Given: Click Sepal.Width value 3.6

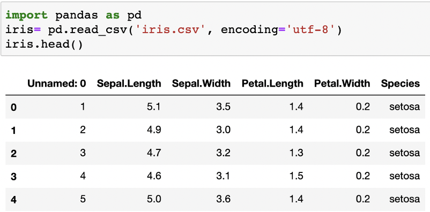Looking at the screenshot, I should [x=223, y=199].
